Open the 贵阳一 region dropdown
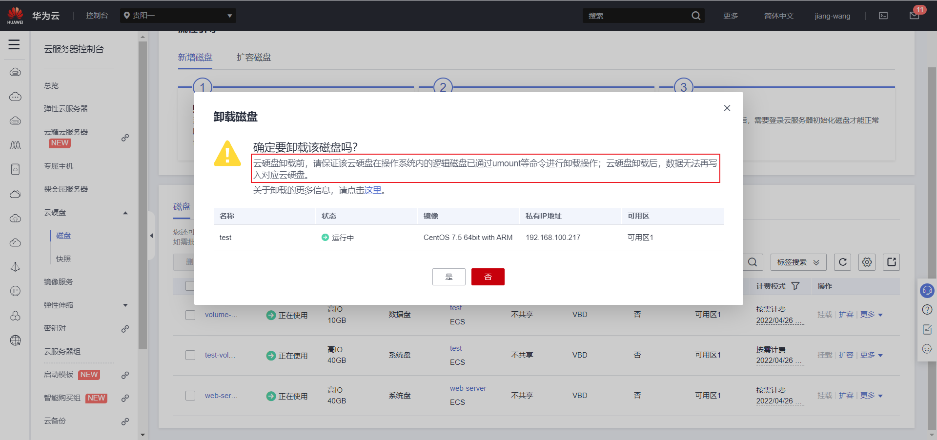 [178, 16]
